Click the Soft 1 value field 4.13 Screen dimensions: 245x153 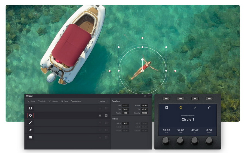coord(125,123)
